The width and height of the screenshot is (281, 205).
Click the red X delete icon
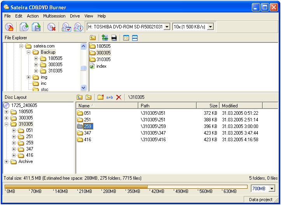(119, 97)
